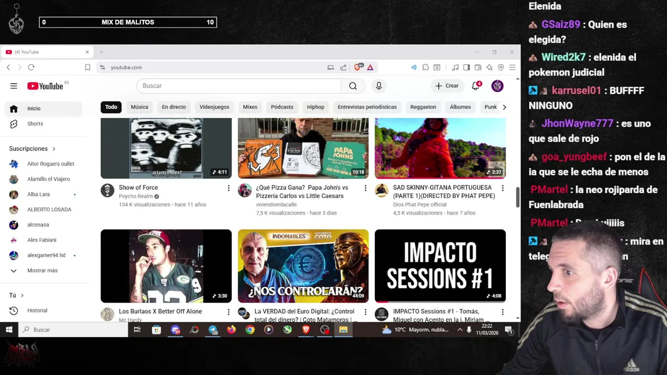667x375 pixels.
Task: Click the Windows taskbar Buscar search box
Action: click(73, 330)
